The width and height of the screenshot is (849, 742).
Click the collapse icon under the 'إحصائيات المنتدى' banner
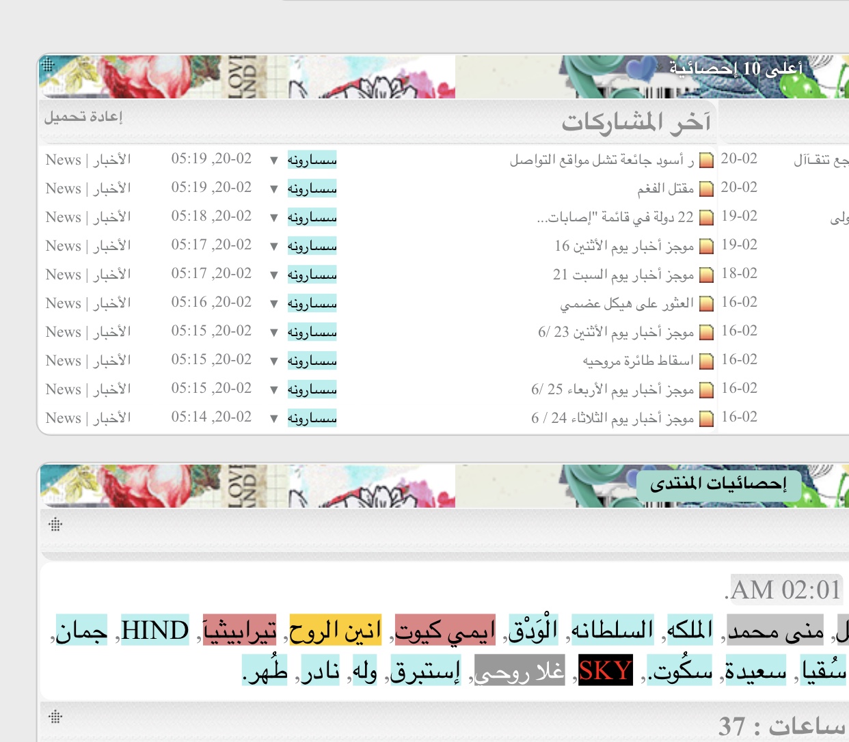[56, 525]
